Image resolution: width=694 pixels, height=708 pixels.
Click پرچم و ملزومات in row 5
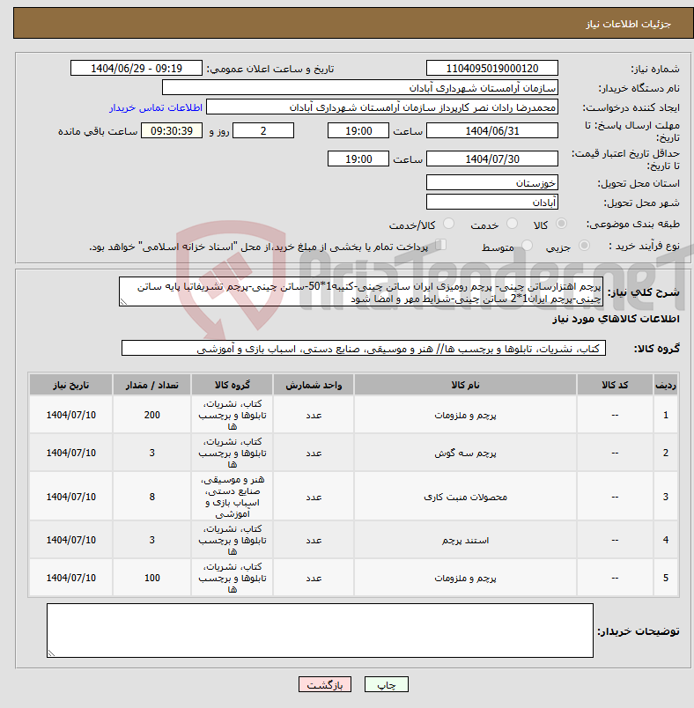point(465,578)
